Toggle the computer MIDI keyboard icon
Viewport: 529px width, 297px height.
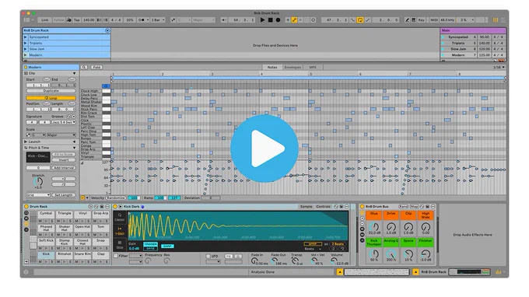click(x=414, y=20)
